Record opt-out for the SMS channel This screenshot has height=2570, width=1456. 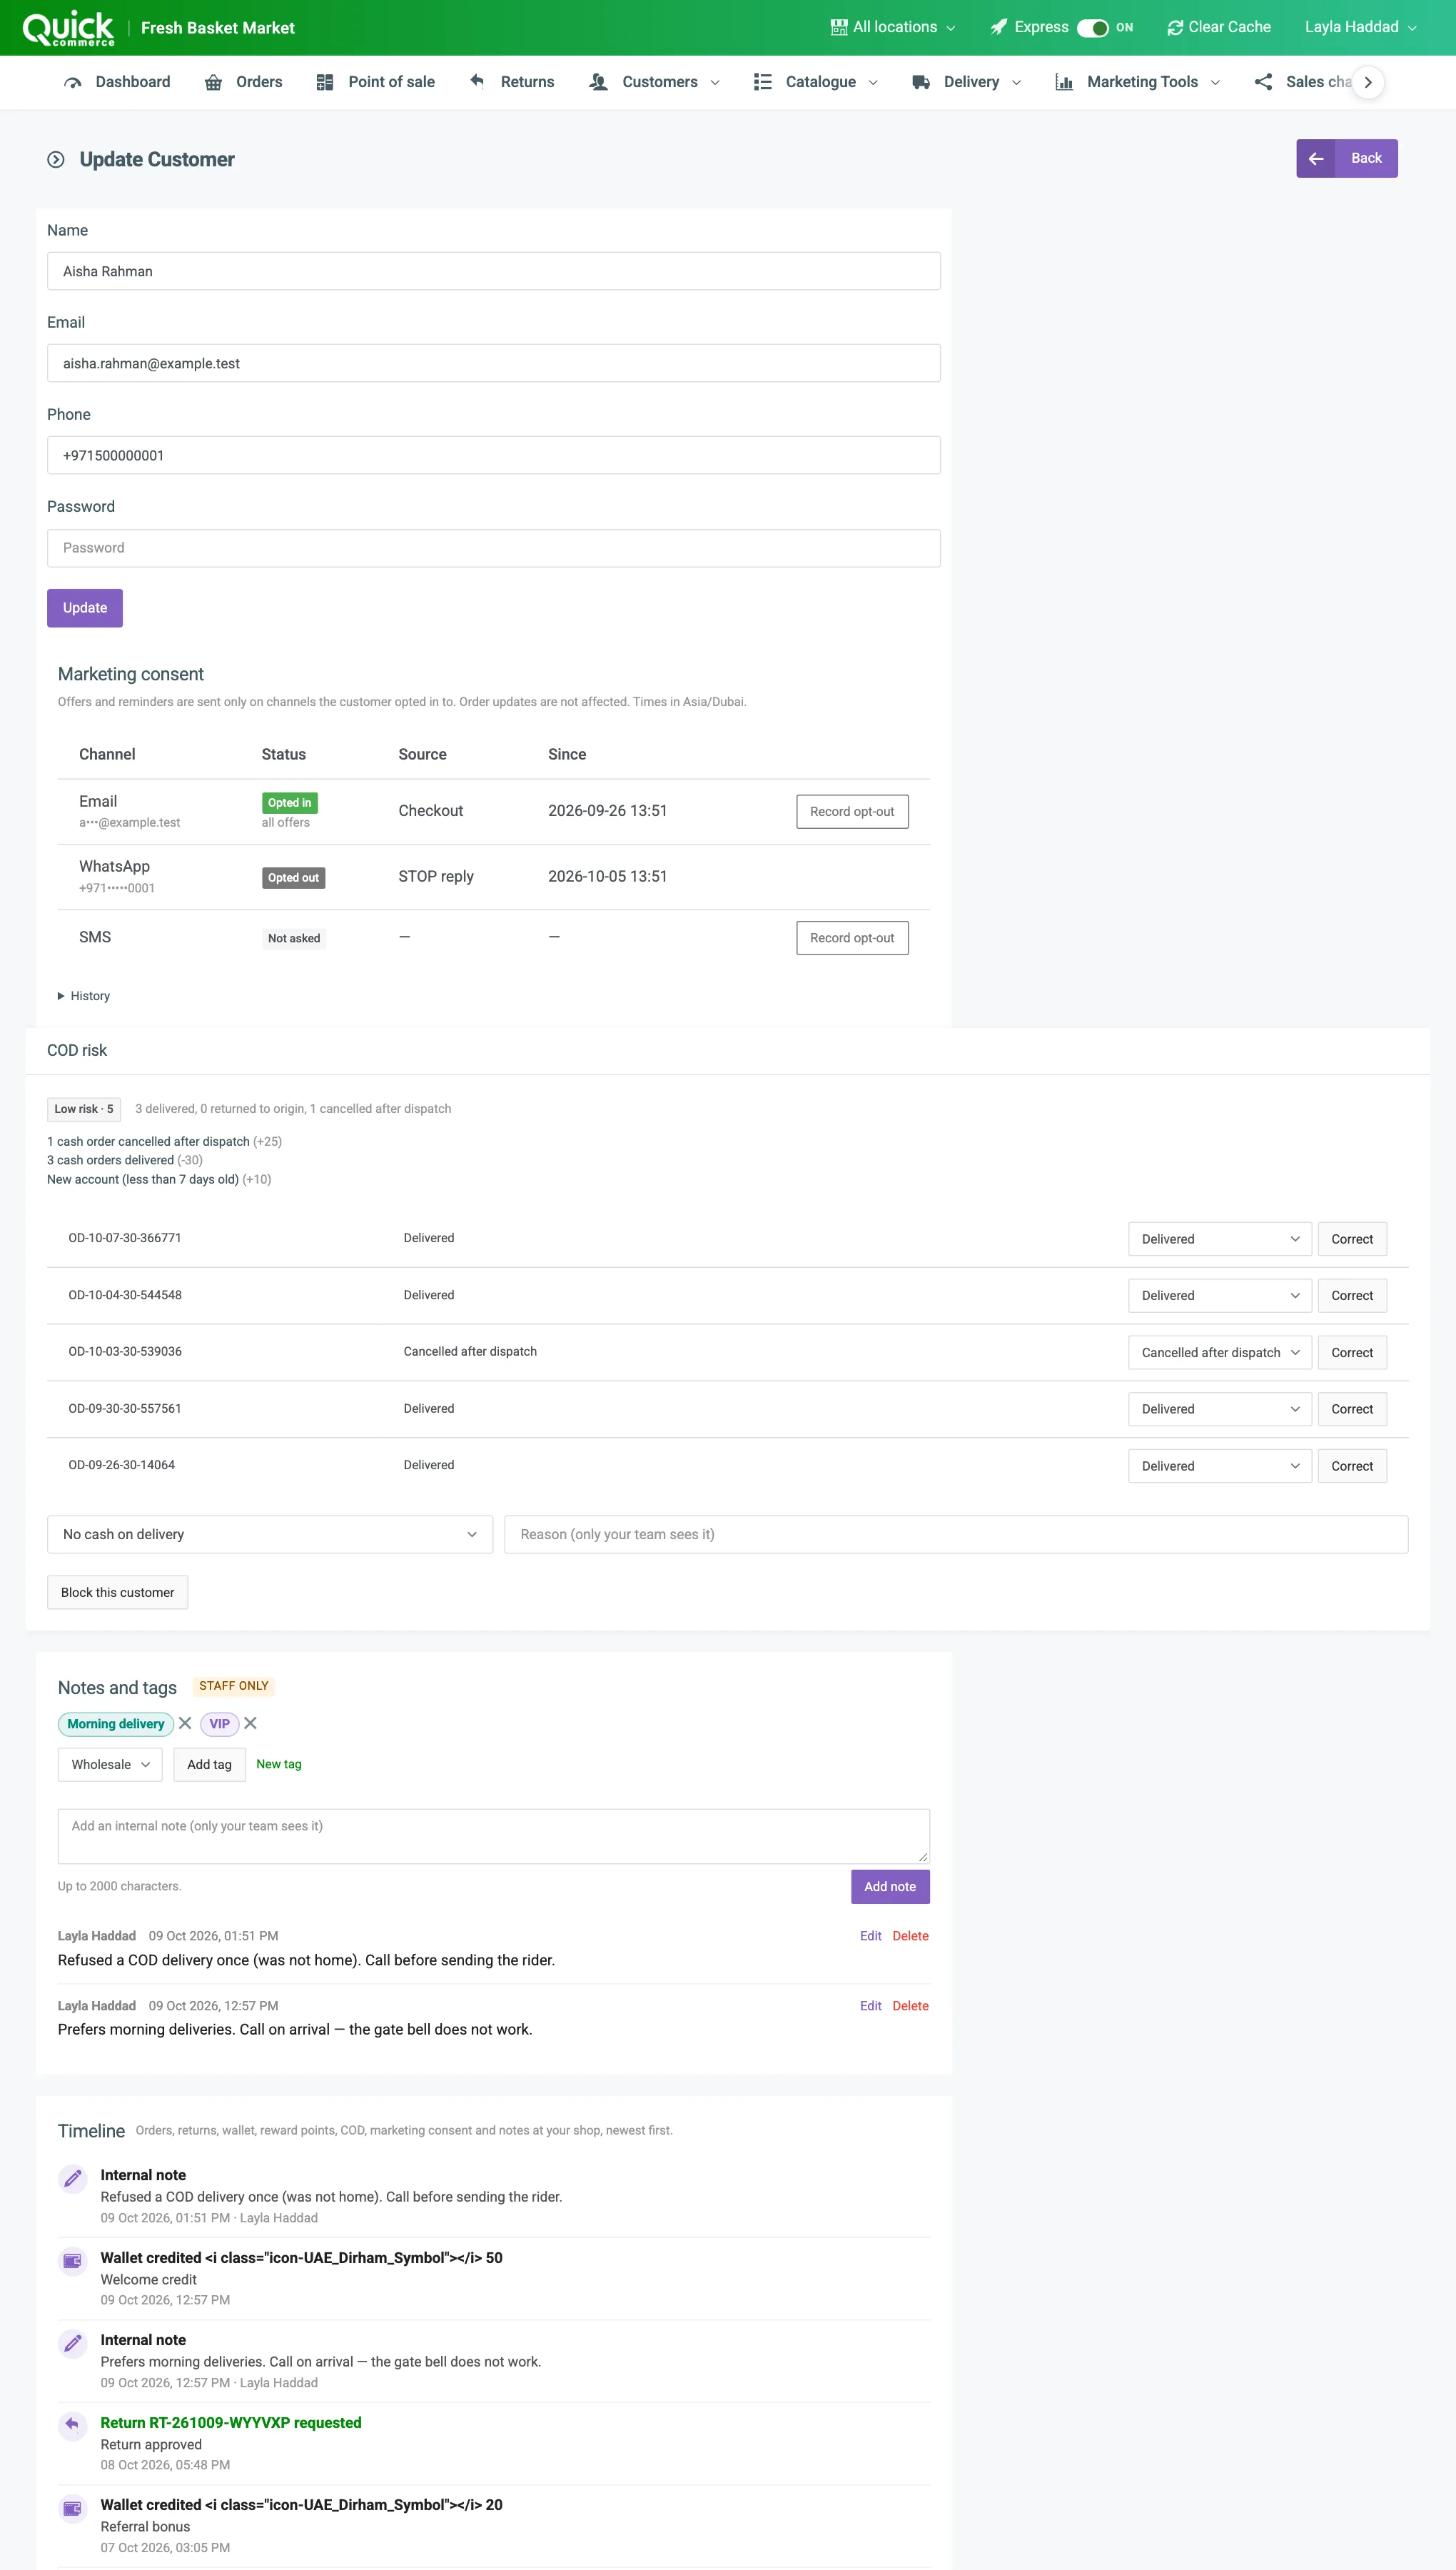[852, 938]
